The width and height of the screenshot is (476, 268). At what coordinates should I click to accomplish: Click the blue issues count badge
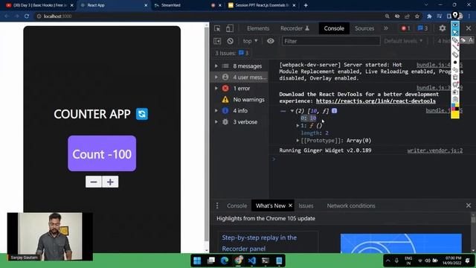(422, 28)
